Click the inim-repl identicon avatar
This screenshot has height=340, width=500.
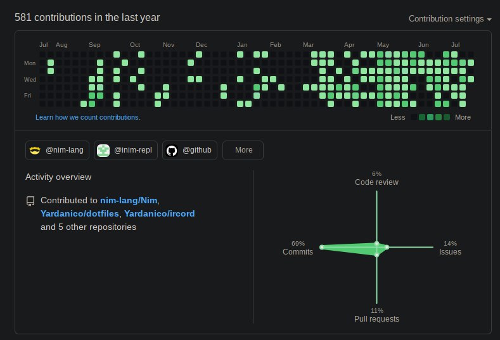click(103, 151)
